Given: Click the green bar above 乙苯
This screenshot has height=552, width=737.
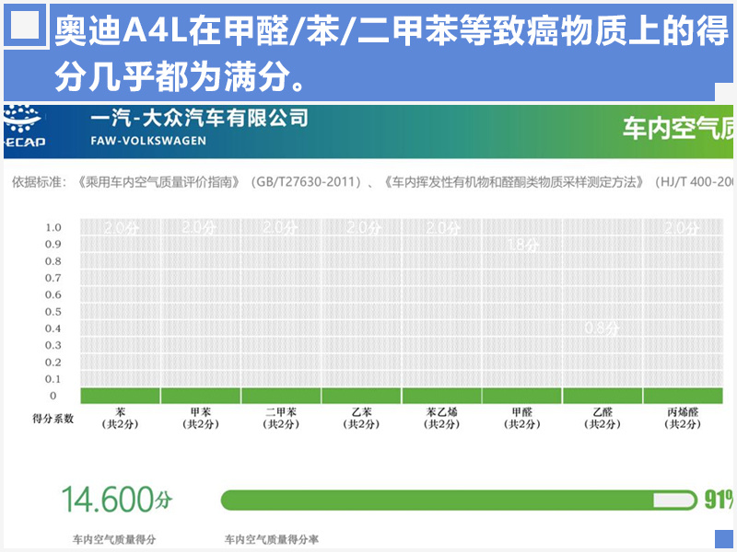Looking at the screenshot, I should click(x=361, y=396).
